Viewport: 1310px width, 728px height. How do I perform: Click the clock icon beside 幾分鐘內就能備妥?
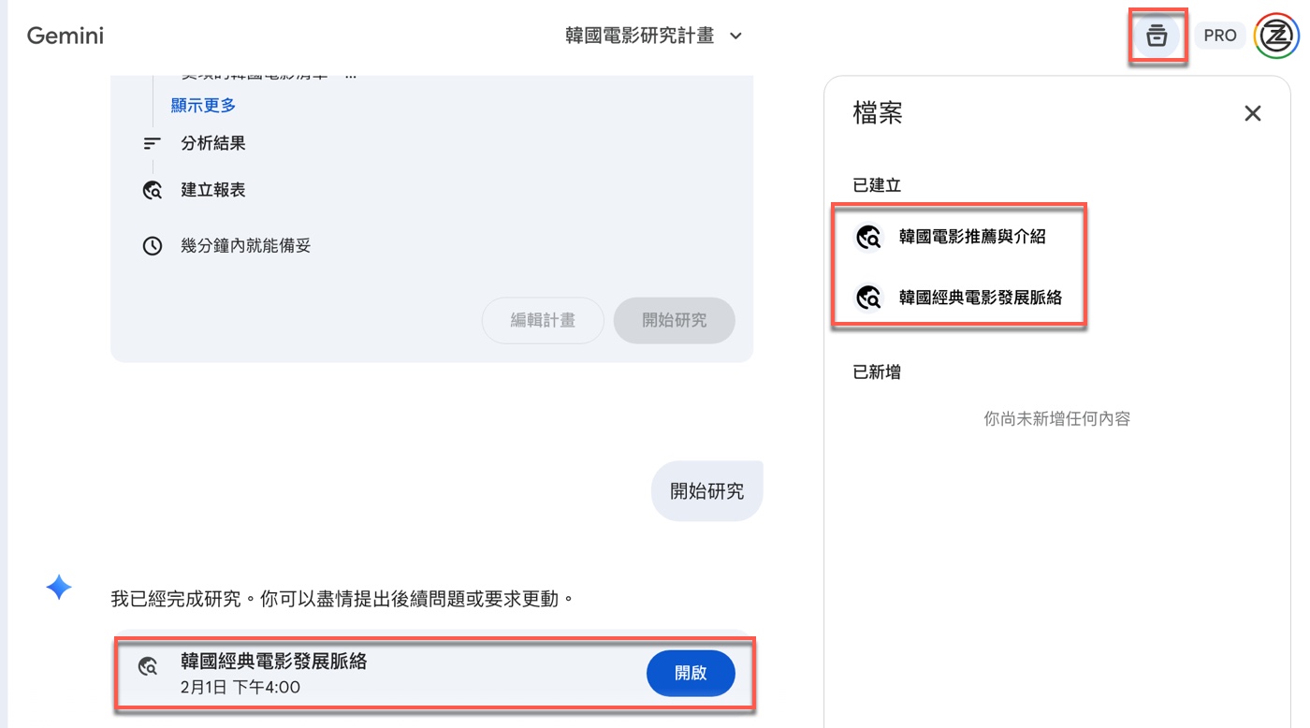(x=152, y=245)
